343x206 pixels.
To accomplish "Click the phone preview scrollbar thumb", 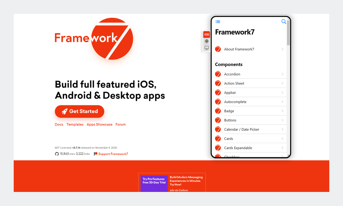I will (288, 33).
